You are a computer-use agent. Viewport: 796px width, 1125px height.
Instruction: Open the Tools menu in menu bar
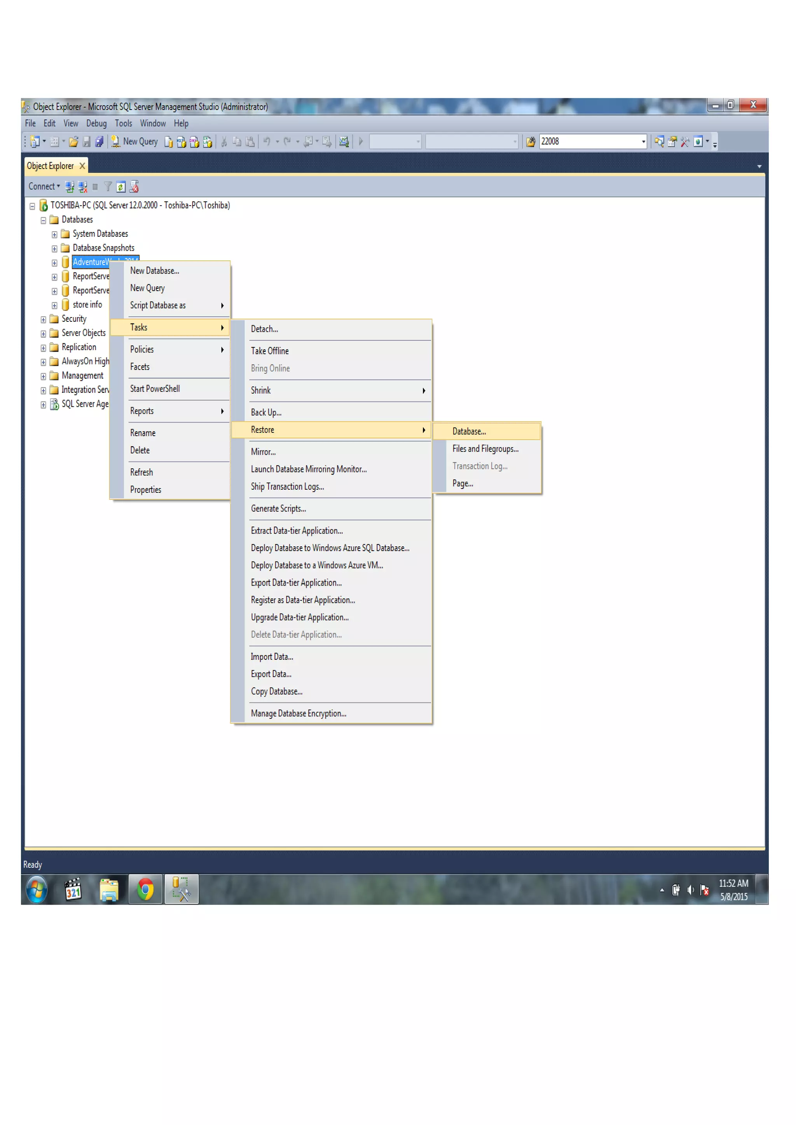(x=124, y=124)
